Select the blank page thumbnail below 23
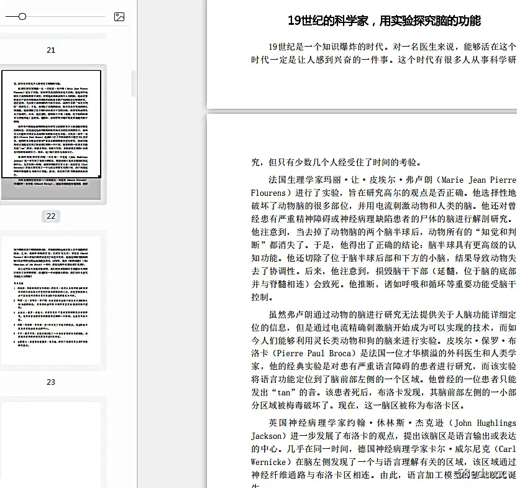This screenshot has height=488, width=517. point(51,444)
